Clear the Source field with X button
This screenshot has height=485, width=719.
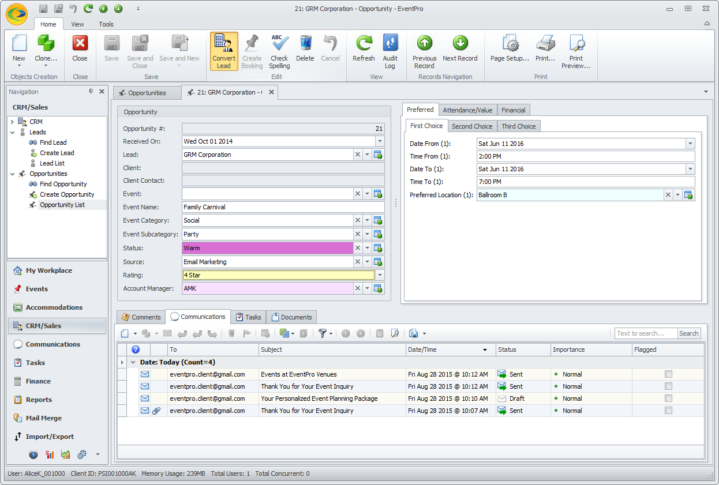pos(357,262)
